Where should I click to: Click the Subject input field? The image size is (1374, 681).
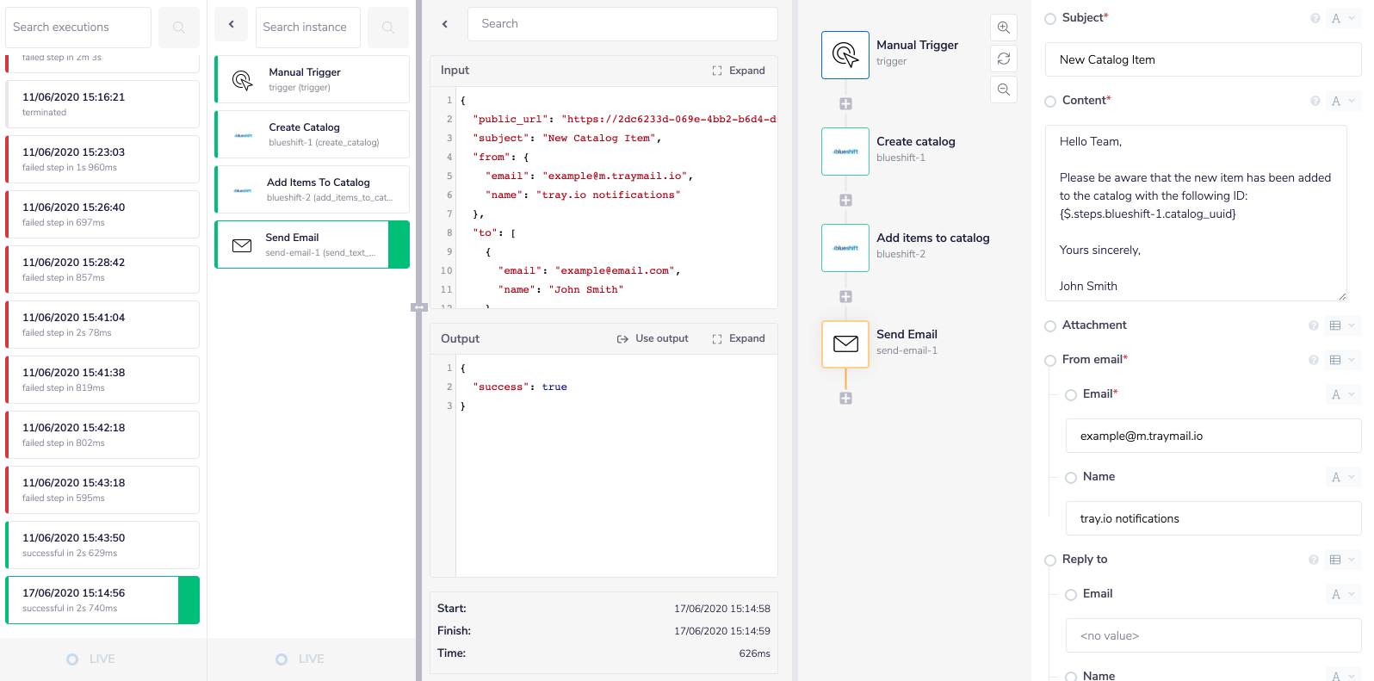1202,59
